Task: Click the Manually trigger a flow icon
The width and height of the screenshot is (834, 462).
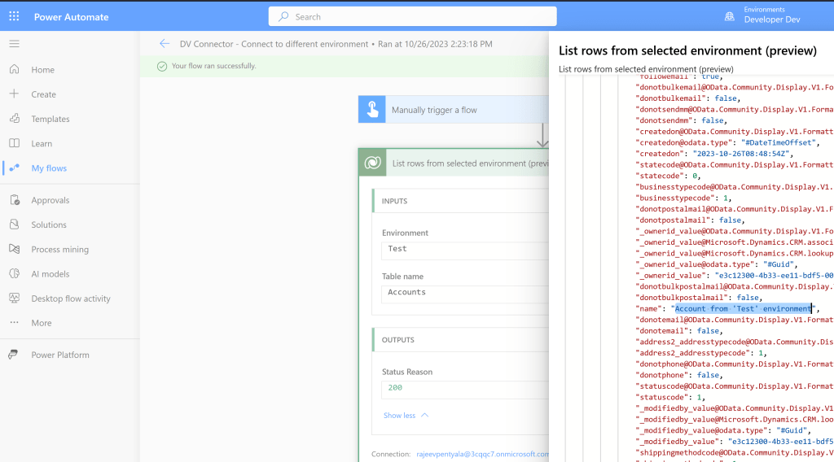Action: point(372,110)
